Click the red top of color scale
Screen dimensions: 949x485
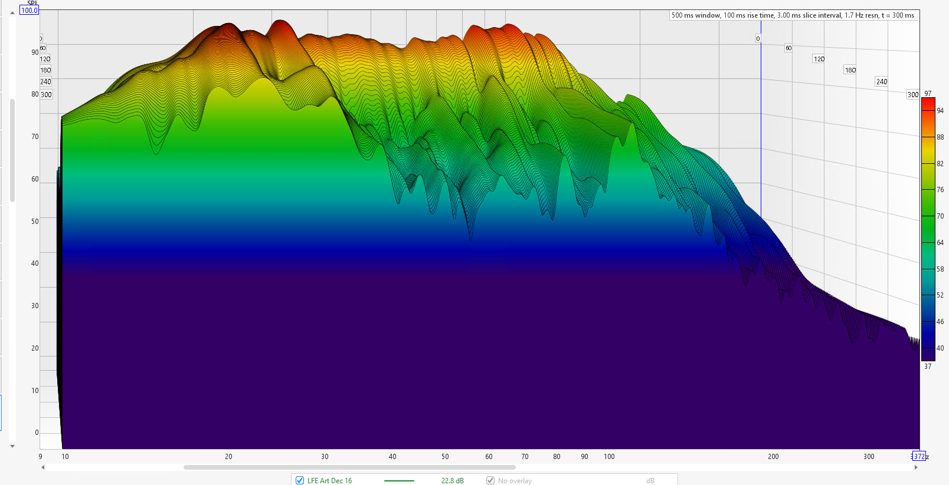(x=928, y=103)
